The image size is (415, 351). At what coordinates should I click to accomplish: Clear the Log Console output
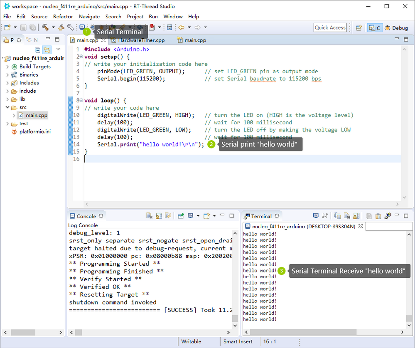tap(149, 216)
